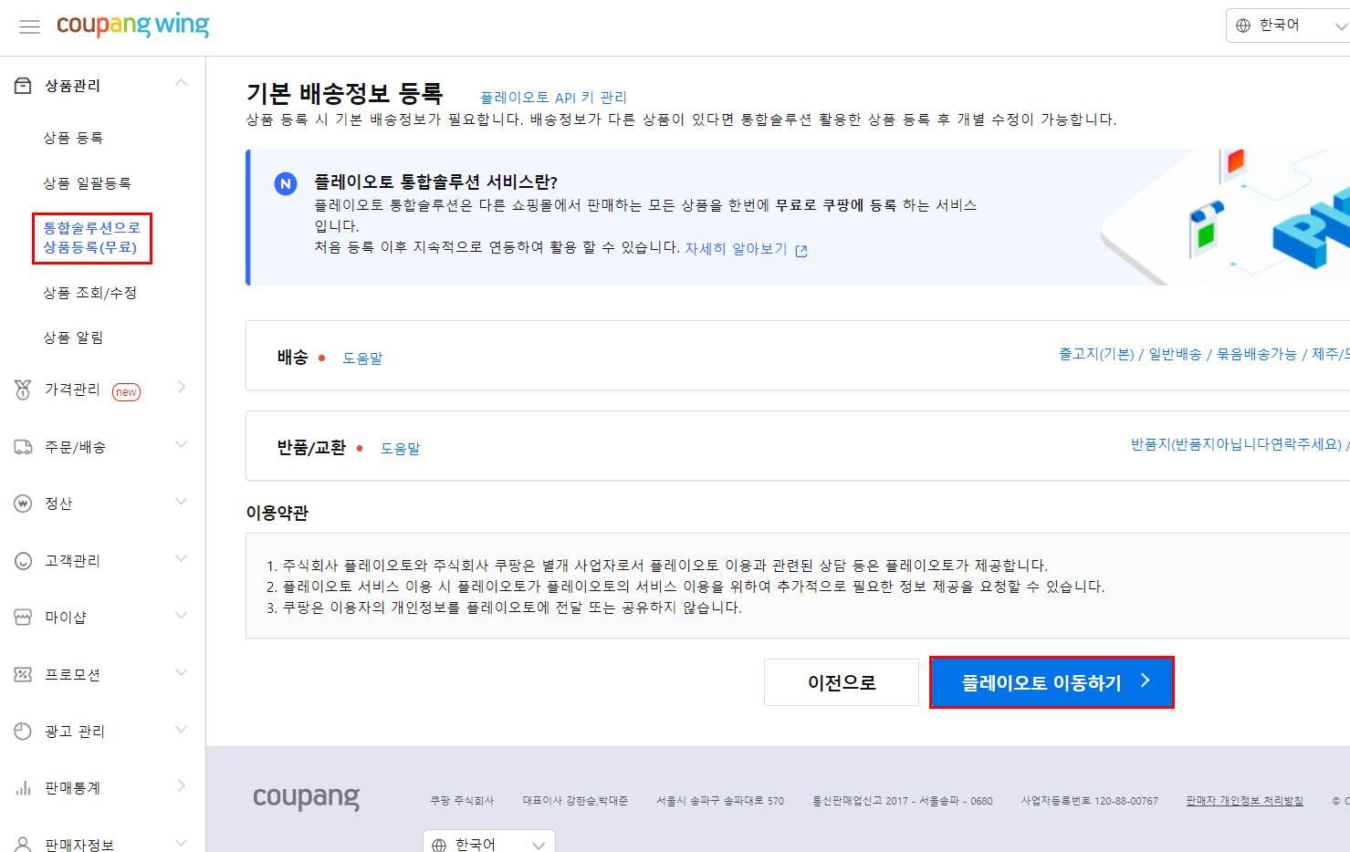Open the hamburger menu icon
This screenshot has height=852, width=1350.
click(x=30, y=26)
